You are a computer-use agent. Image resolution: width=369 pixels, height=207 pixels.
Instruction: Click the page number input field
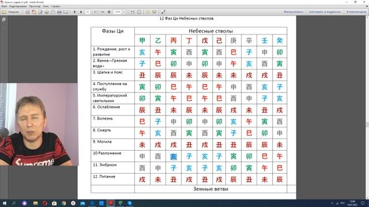coord(88,11)
